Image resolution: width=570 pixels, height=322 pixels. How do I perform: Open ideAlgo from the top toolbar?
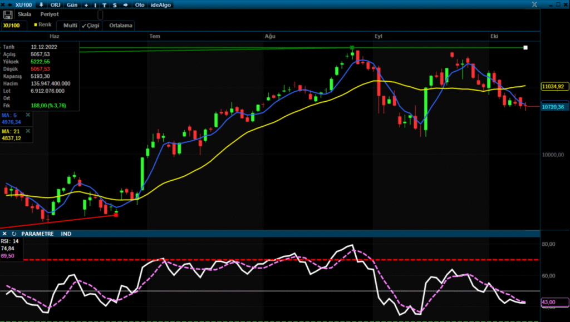[x=161, y=4]
